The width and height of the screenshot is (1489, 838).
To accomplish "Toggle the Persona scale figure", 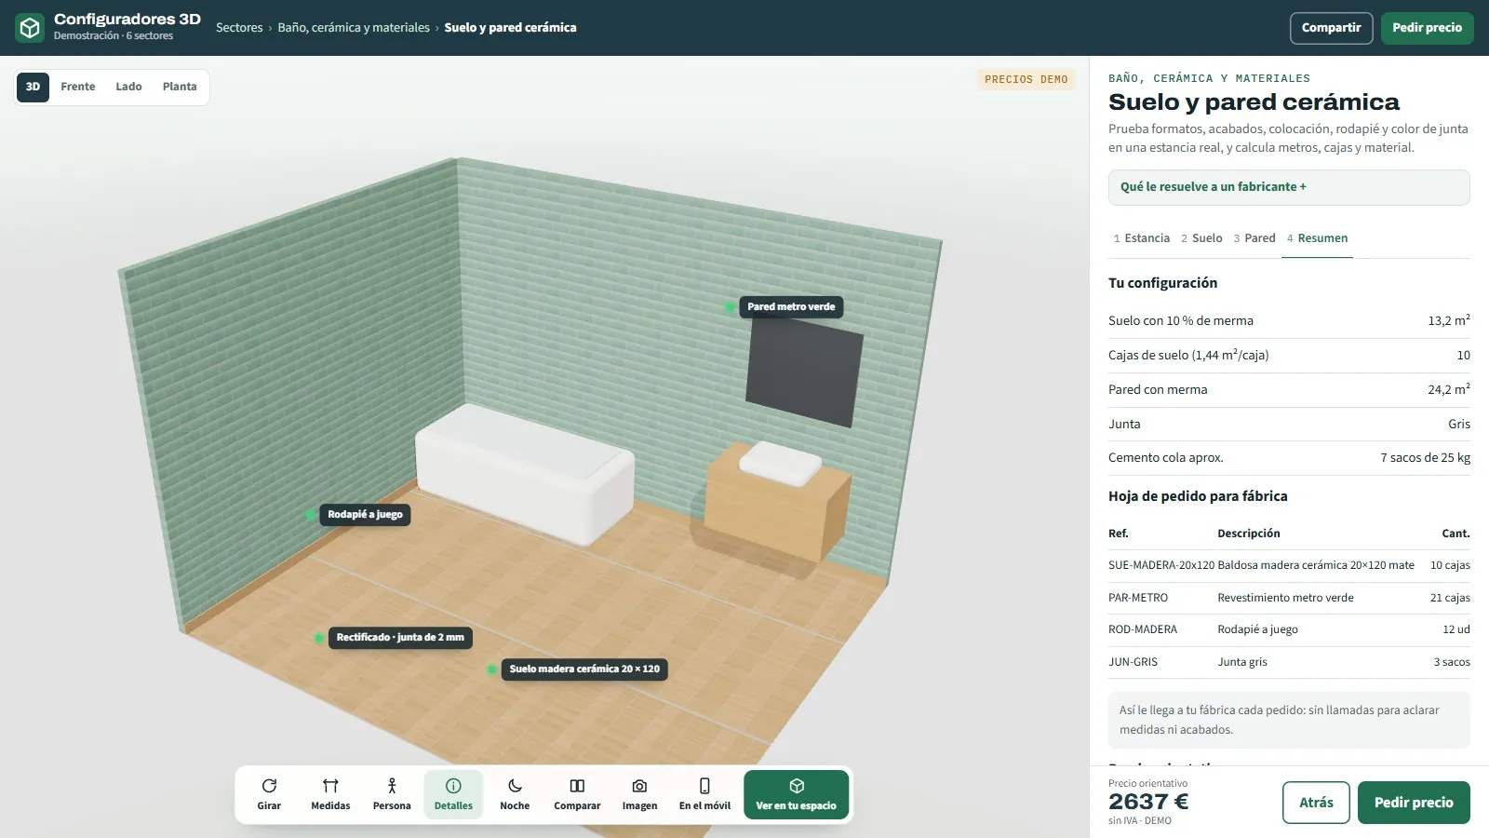I will tap(392, 794).
